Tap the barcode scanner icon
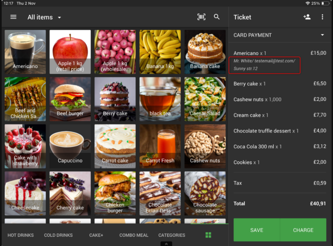This screenshot has width=333, height=246. tap(201, 17)
